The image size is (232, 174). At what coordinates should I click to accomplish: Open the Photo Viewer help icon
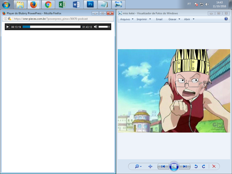pyautogui.click(x=226, y=19)
